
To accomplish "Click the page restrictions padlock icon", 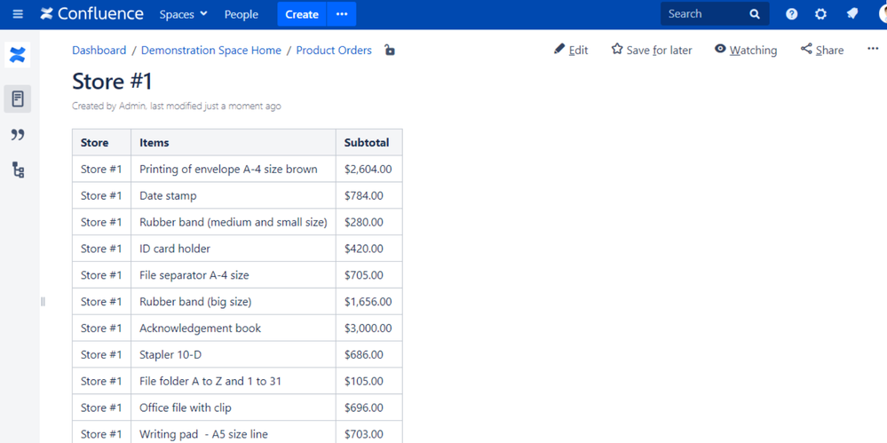I will (389, 50).
